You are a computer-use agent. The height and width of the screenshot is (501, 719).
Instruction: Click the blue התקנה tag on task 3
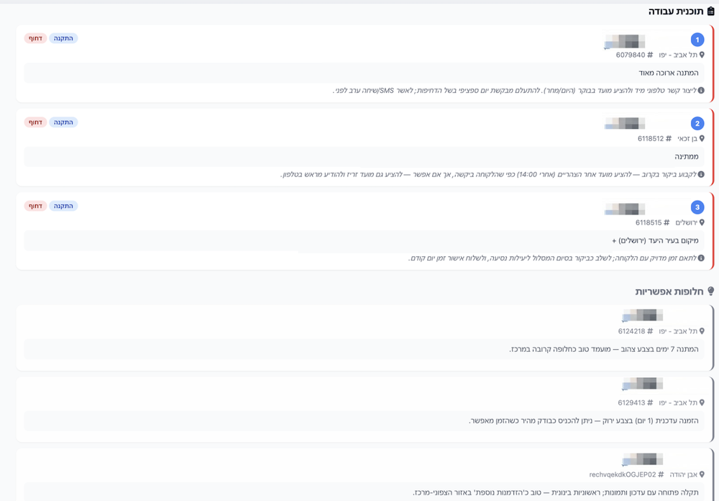point(63,206)
